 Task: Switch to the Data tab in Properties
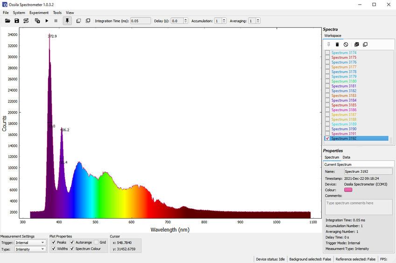tap(346, 157)
